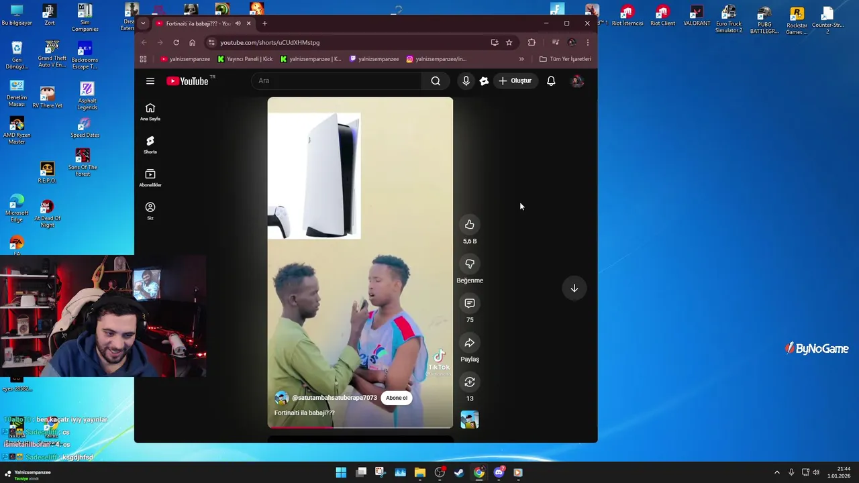Reload the page in Chrome
859x483 pixels.
tap(176, 42)
